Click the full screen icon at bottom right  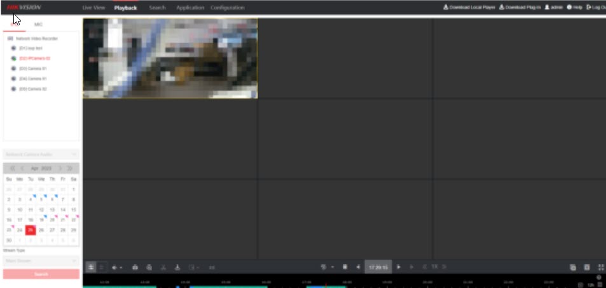pyautogui.click(x=601, y=268)
